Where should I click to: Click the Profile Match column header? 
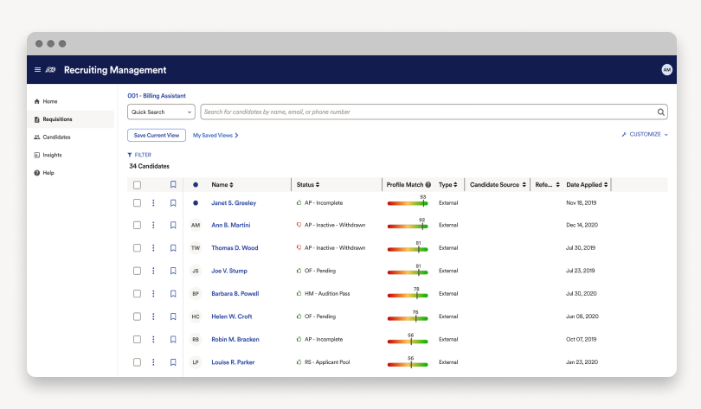(x=405, y=184)
